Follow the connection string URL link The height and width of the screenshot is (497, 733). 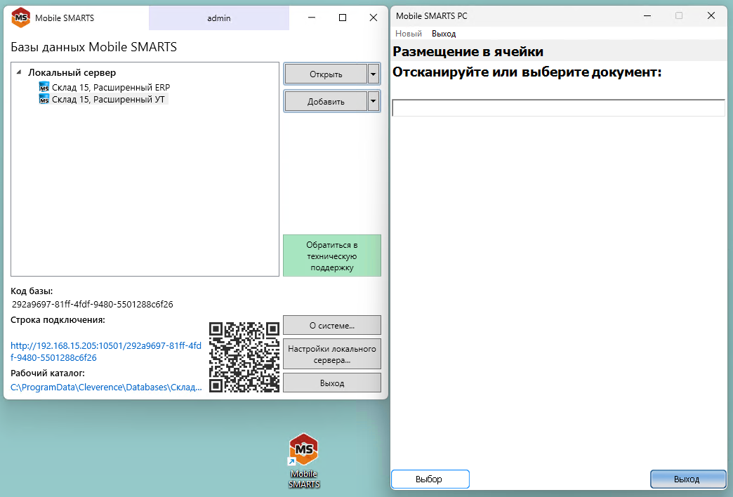pos(106,352)
